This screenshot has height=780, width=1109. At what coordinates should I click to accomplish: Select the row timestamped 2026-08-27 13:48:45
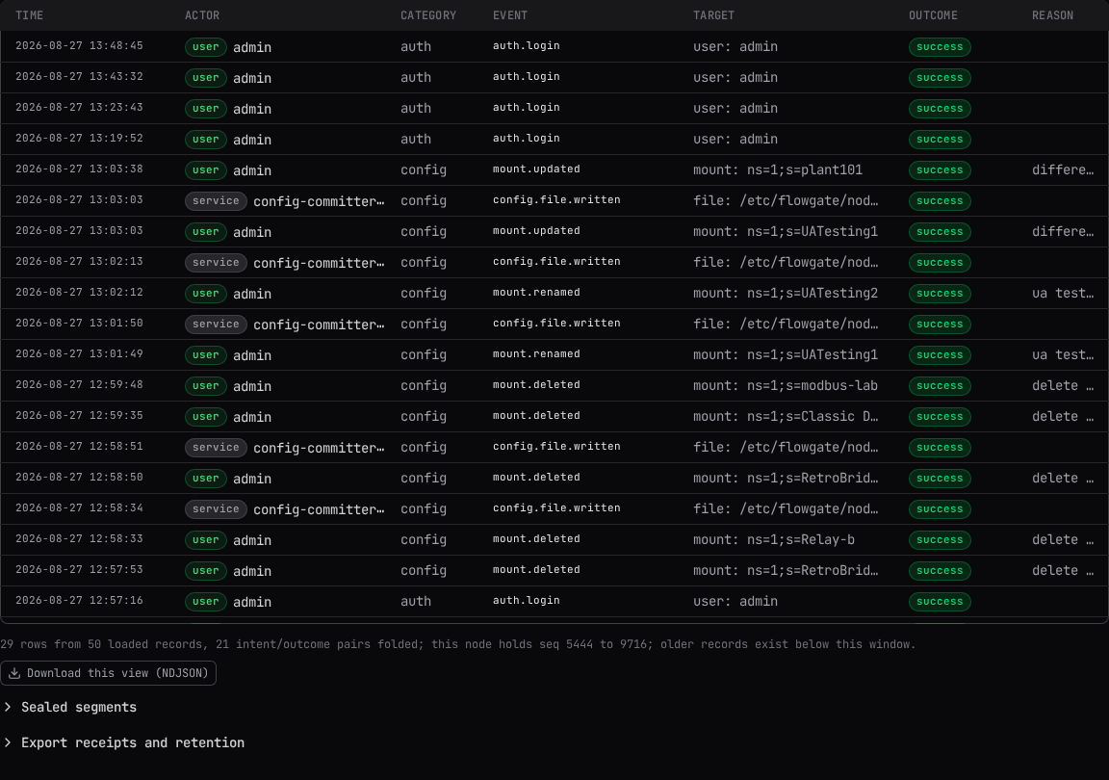[x=554, y=47]
